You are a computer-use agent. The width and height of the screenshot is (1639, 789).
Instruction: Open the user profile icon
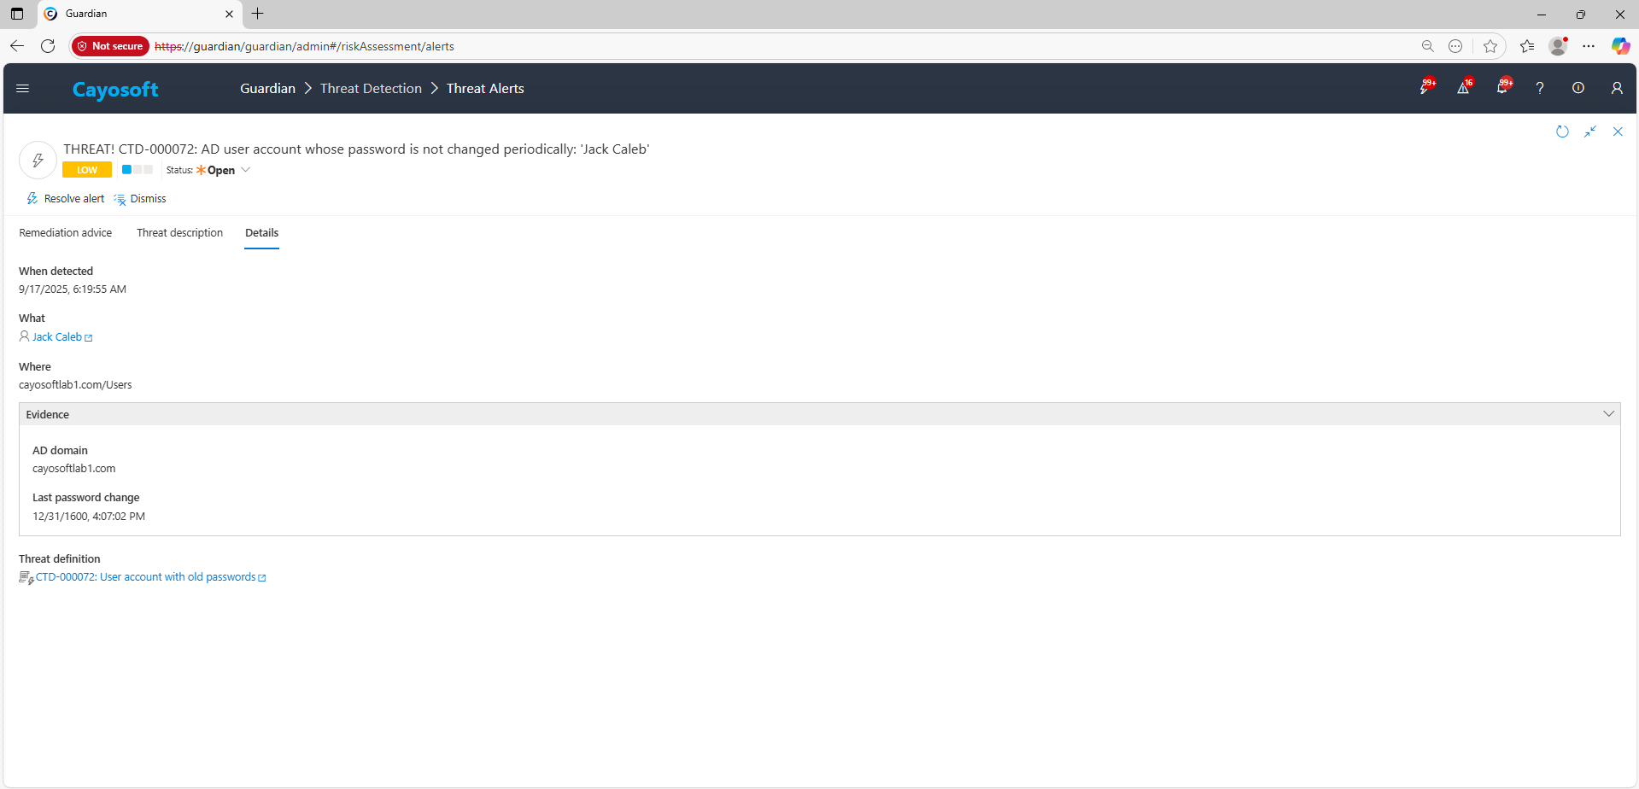pyautogui.click(x=1617, y=88)
